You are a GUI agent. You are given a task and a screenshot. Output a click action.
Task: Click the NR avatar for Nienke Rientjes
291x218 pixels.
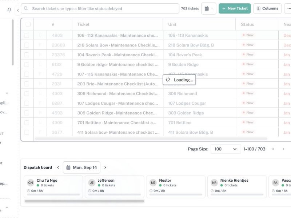(x=214, y=183)
